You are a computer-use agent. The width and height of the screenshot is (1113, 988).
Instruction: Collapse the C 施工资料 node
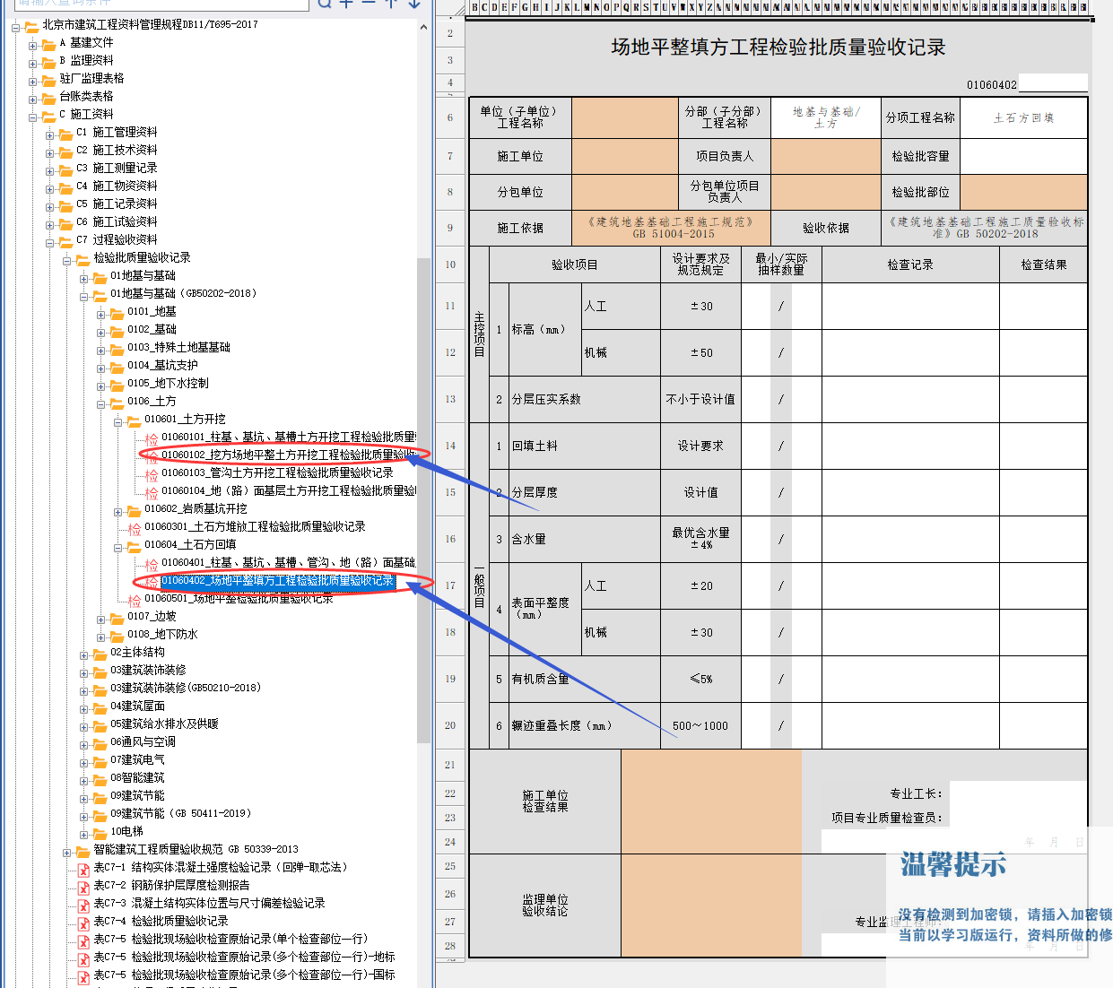click(32, 117)
